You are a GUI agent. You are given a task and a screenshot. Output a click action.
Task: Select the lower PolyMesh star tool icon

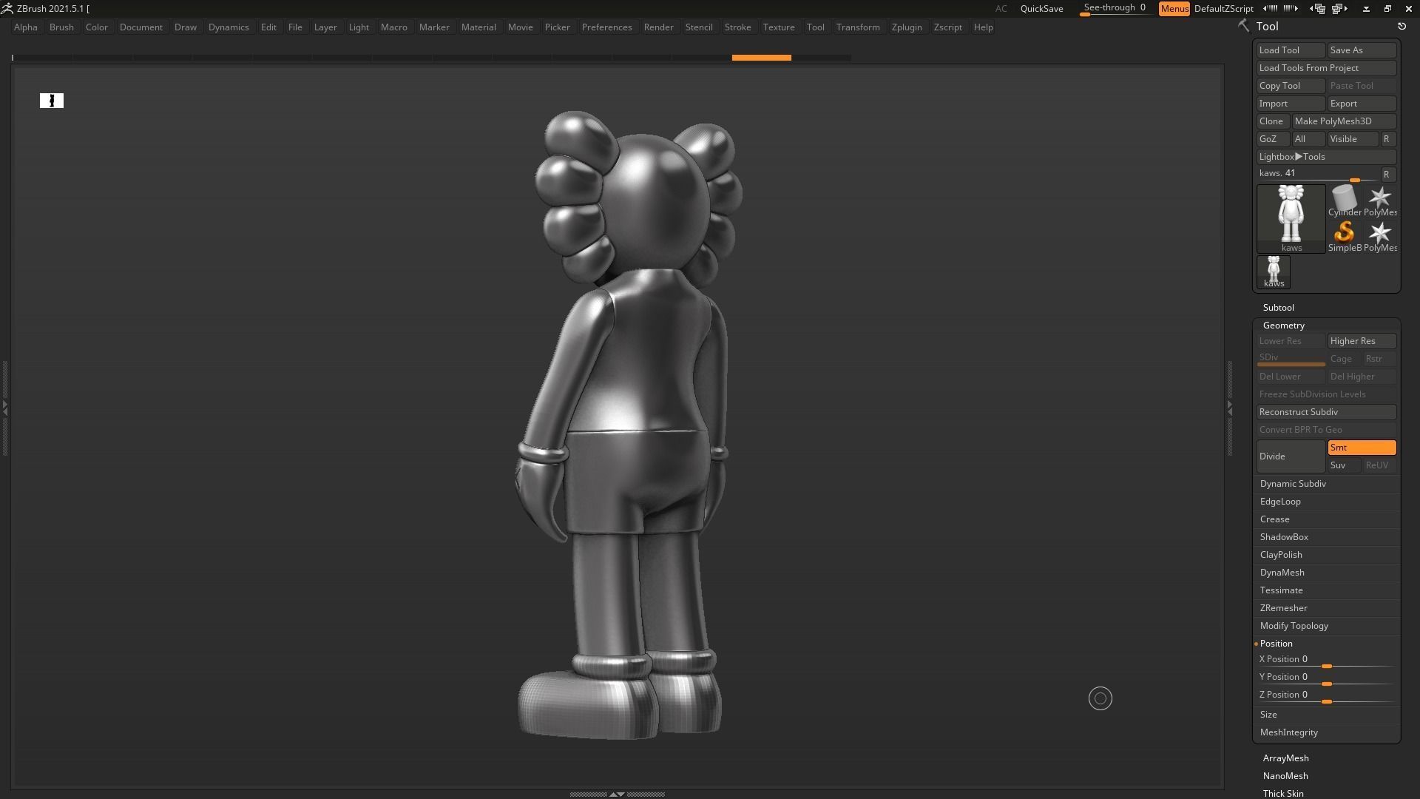(x=1379, y=237)
